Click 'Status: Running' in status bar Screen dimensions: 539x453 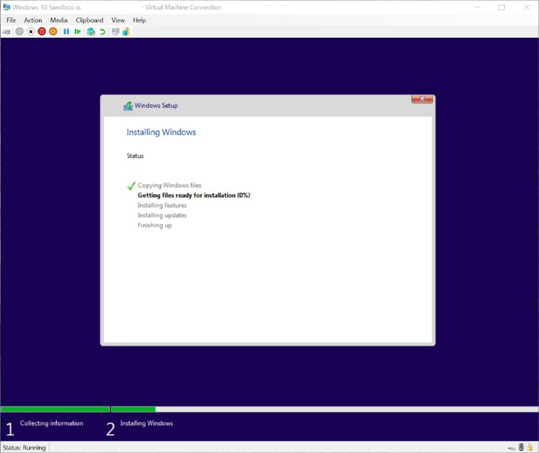click(24, 448)
